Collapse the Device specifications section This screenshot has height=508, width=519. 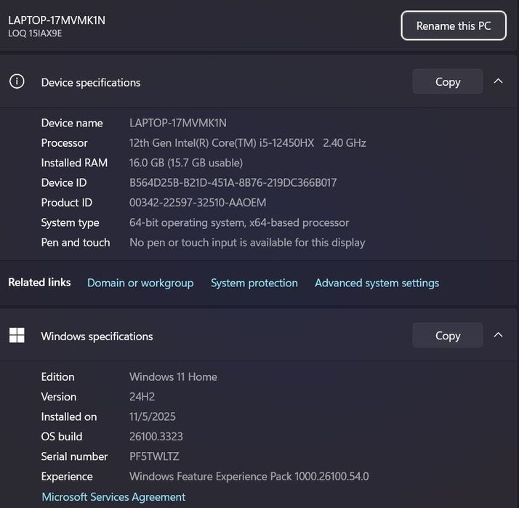[498, 81]
